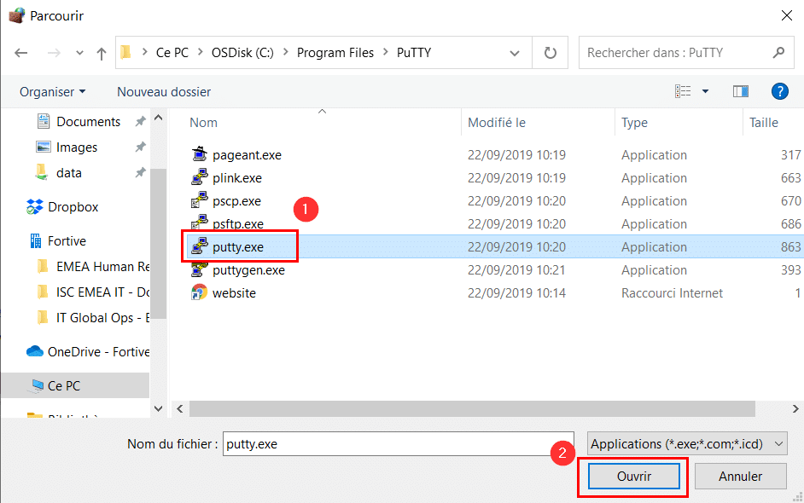Viewport: 804px width, 503px height.
Task: Select Fortive in the navigation pane
Action: tap(67, 240)
